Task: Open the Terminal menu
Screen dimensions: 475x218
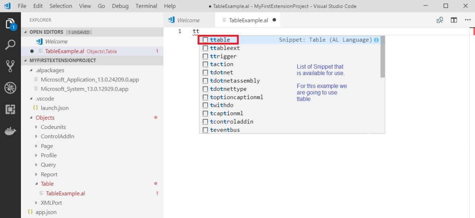Action: [146, 6]
